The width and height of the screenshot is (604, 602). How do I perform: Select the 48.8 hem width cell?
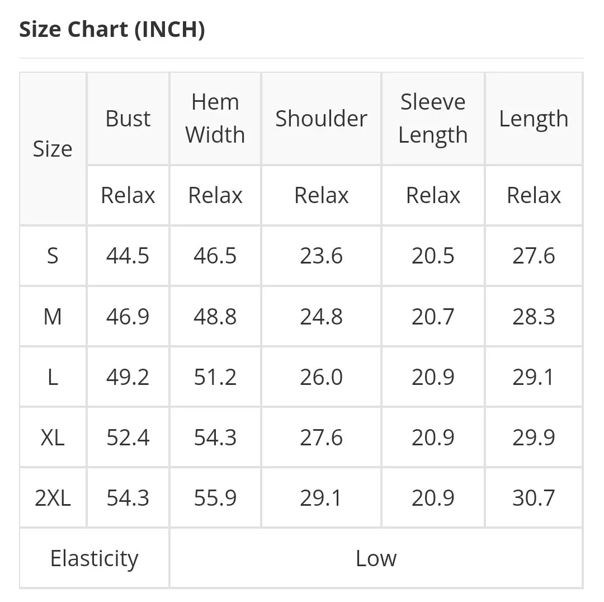215,317
